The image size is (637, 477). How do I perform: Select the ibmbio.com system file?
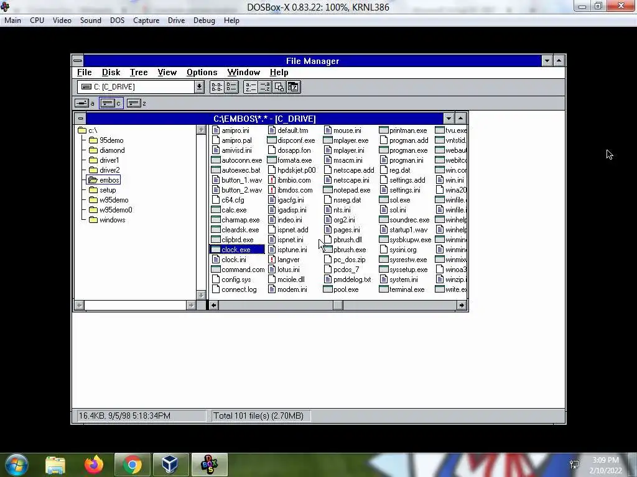290,180
